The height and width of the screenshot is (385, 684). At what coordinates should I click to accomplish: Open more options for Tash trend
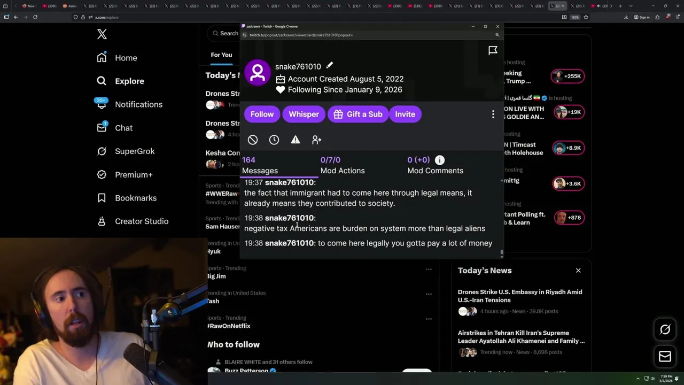pyautogui.click(x=429, y=294)
